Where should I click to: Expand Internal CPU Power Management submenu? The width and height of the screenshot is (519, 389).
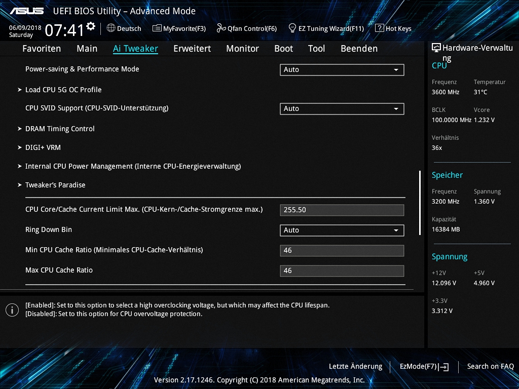[x=133, y=166]
